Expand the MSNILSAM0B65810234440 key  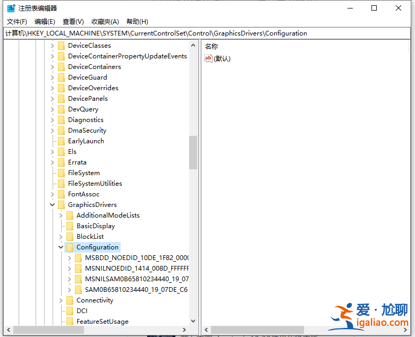tap(69, 279)
